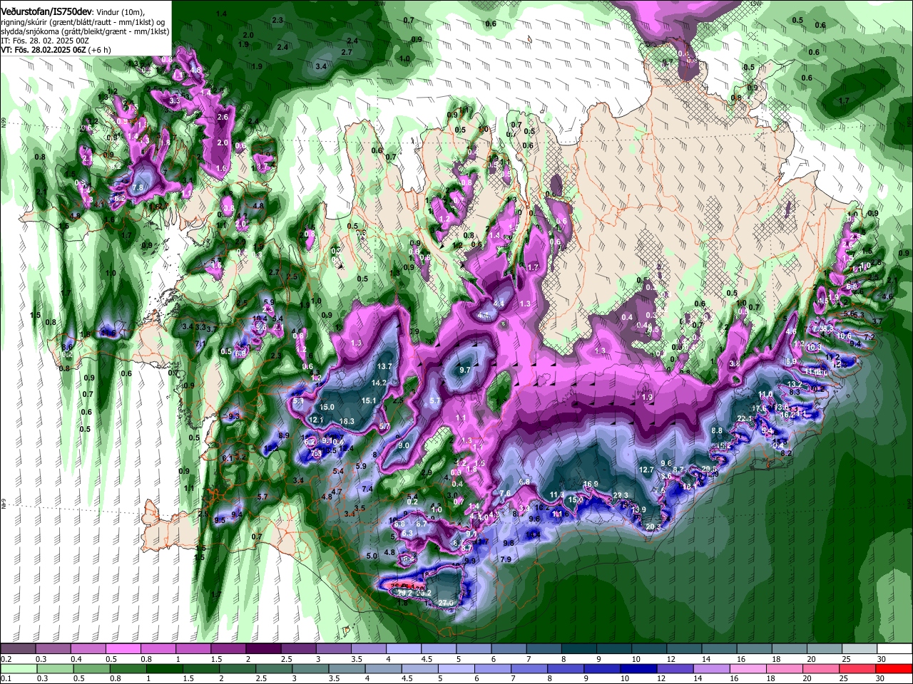Image resolution: width=913 pixels, height=684 pixels.
Task: Click the '27.6' precipitation value on the map
Action: pyautogui.click(x=447, y=603)
